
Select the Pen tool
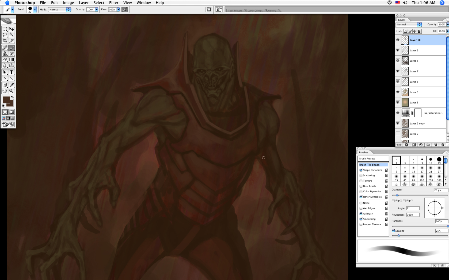(x=5, y=78)
